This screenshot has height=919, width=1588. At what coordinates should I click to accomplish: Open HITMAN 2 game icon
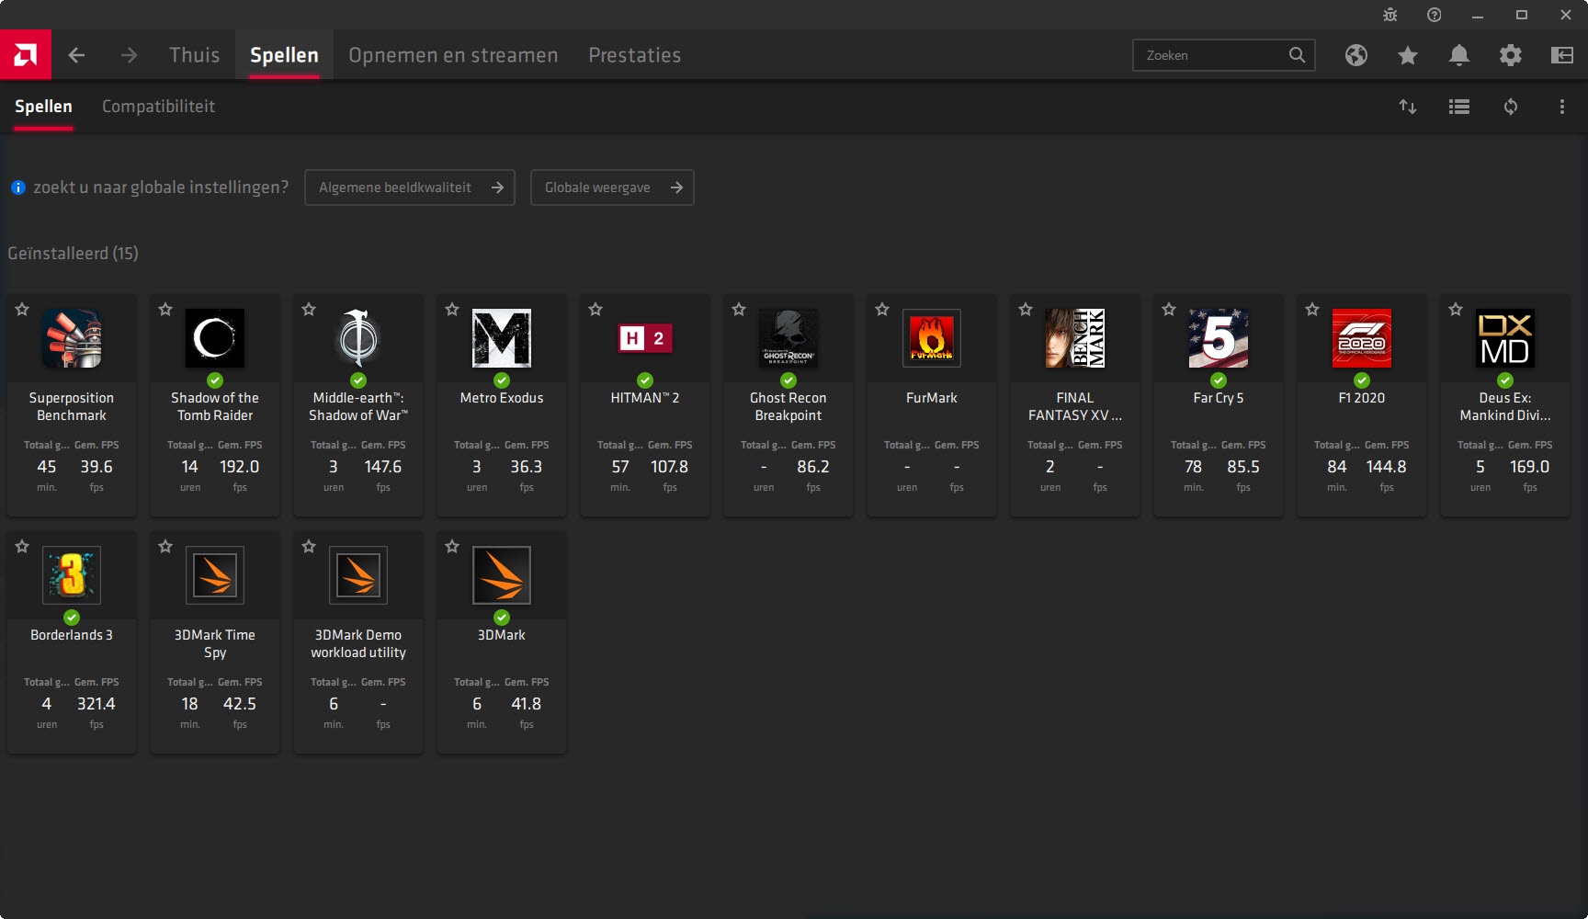click(x=645, y=338)
